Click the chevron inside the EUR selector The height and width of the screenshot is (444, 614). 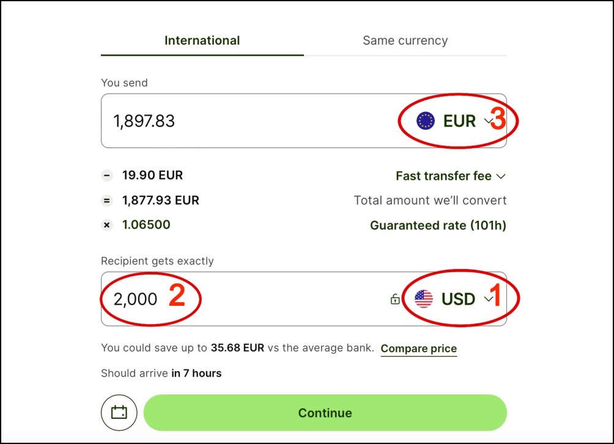489,120
